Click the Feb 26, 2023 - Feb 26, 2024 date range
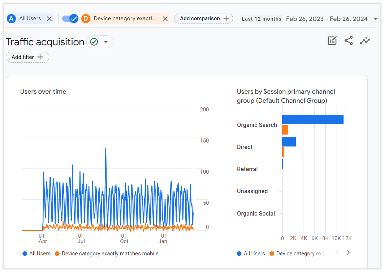 (x=327, y=19)
